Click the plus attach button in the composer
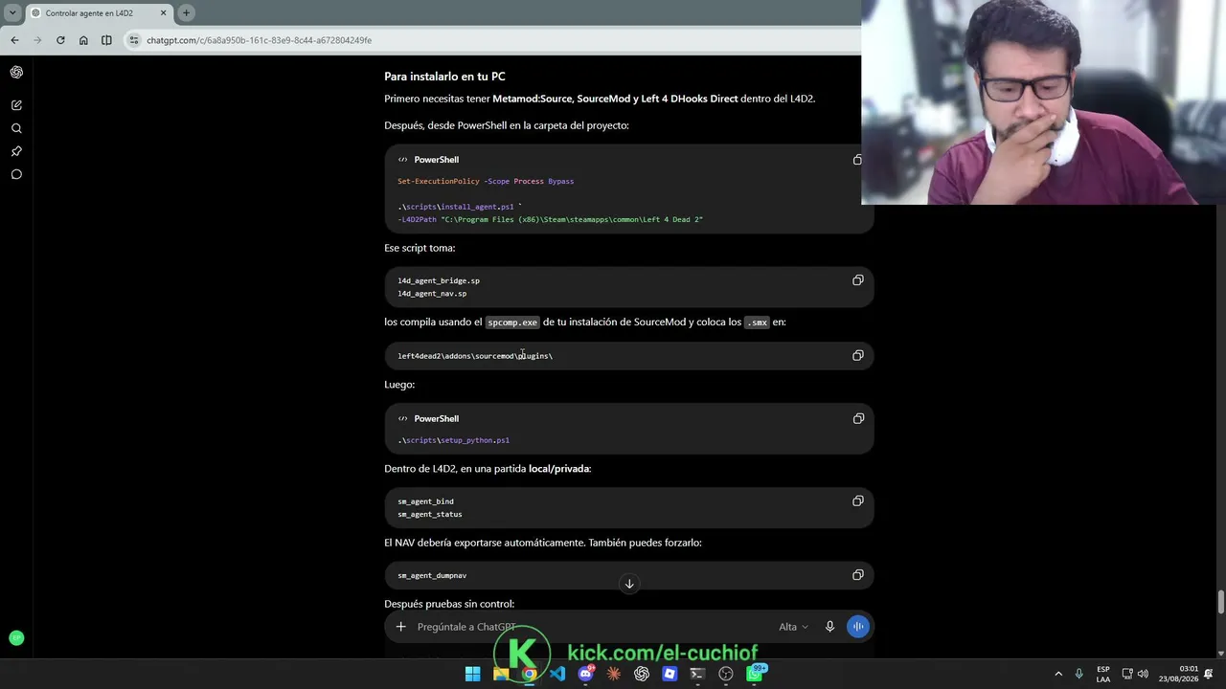Viewport: 1226px width, 689px height. coord(400,627)
